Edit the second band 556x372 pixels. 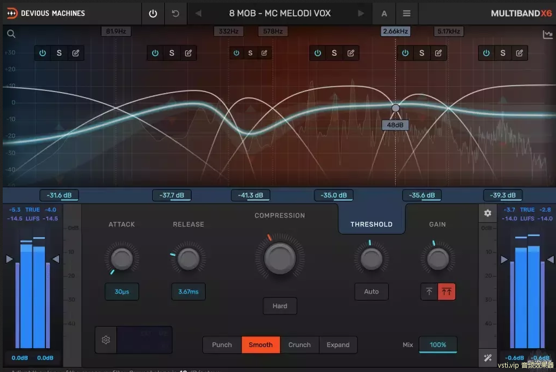pos(188,53)
